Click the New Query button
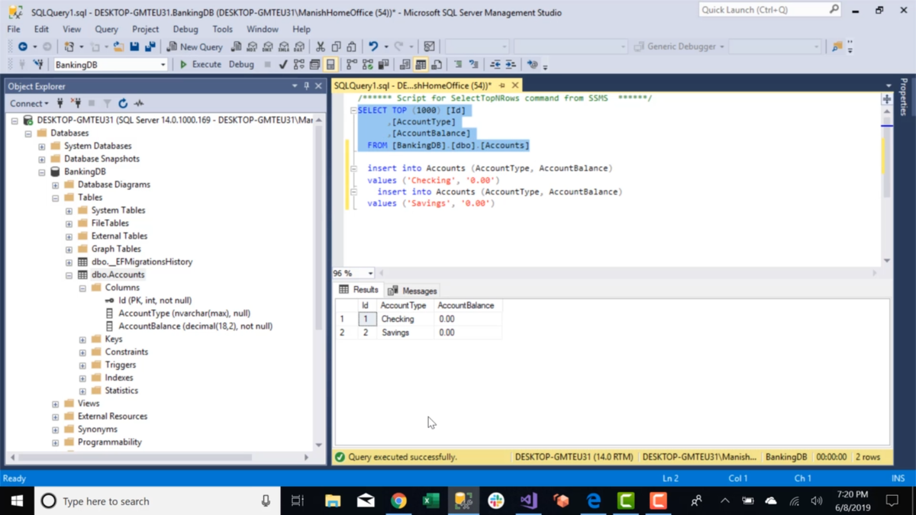This screenshot has width=916, height=515. tap(195, 47)
